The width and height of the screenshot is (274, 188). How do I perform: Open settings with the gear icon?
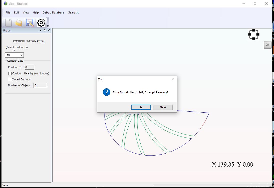(41, 23)
